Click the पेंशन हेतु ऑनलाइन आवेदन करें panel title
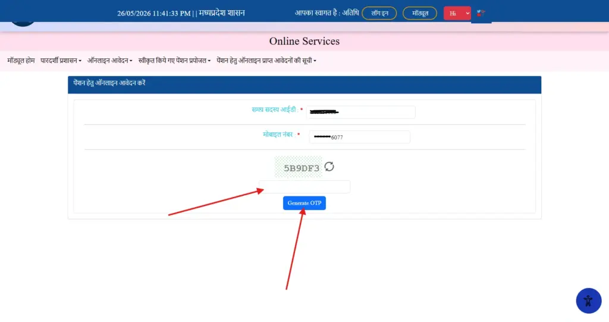 (109, 83)
